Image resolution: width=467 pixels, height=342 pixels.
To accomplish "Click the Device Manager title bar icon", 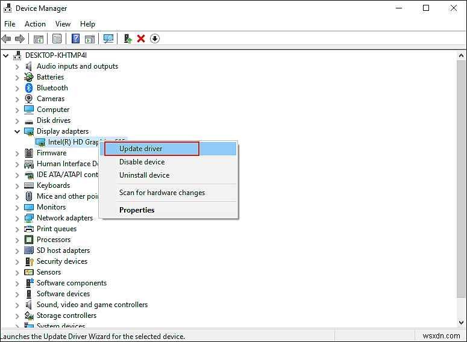I will tap(7, 8).
